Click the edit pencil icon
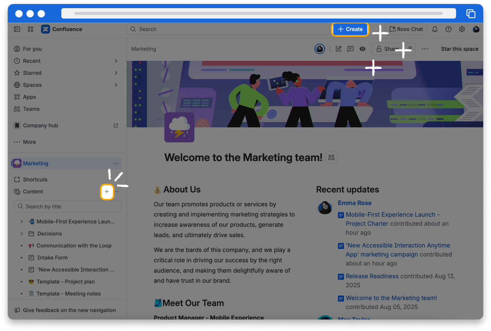The height and width of the screenshot is (331, 491). 338,49
